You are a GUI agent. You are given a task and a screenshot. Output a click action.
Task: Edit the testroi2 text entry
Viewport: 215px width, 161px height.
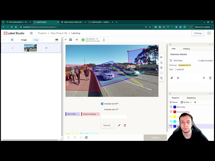[x=119, y=125]
